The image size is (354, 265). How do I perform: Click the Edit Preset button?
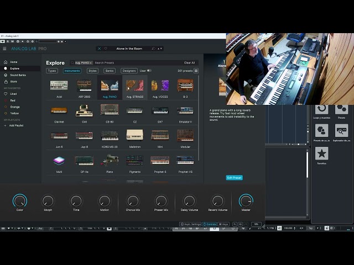tap(235, 178)
